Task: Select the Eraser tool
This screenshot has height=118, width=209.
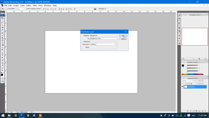Action: pyautogui.click(x=2, y=43)
